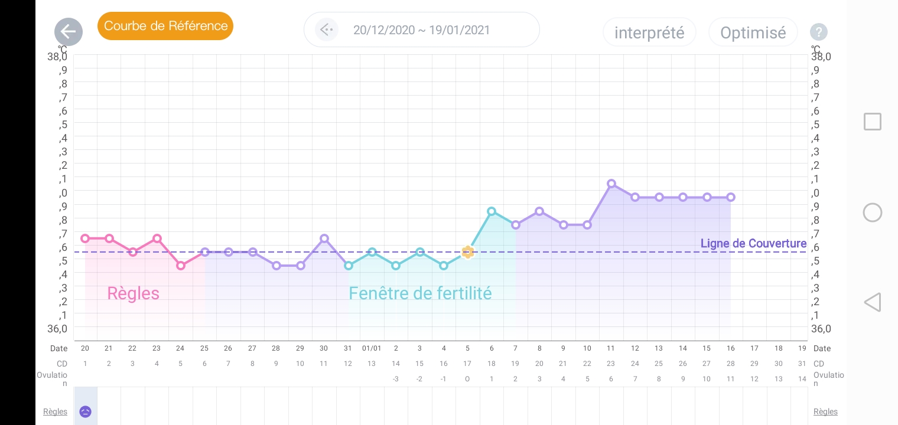Select the last temperature point on date 16
Image resolution: width=898 pixels, height=425 pixels.
pyautogui.click(x=731, y=197)
